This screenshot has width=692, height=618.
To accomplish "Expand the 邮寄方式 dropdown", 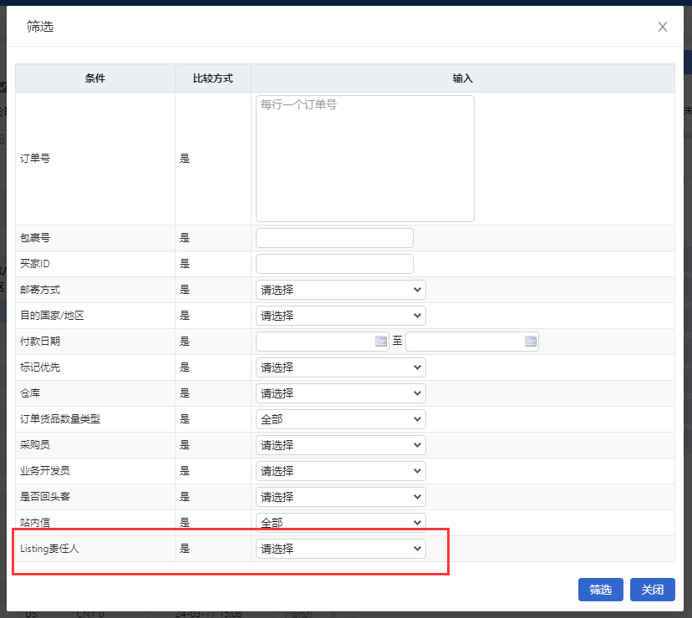I will click(340, 290).
